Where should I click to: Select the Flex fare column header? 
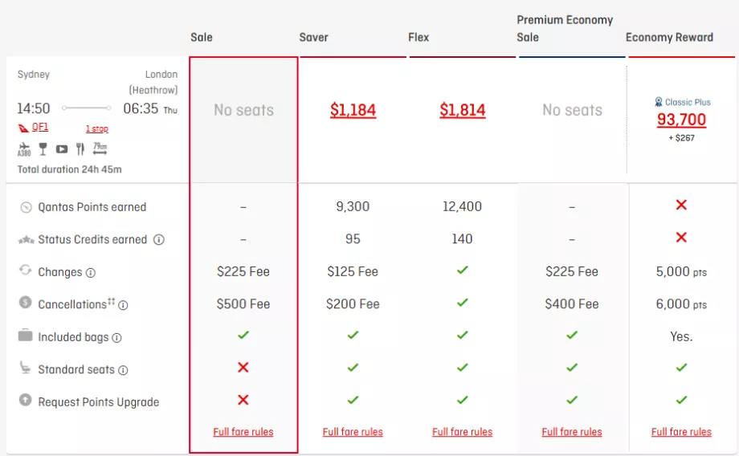[418, 37]
